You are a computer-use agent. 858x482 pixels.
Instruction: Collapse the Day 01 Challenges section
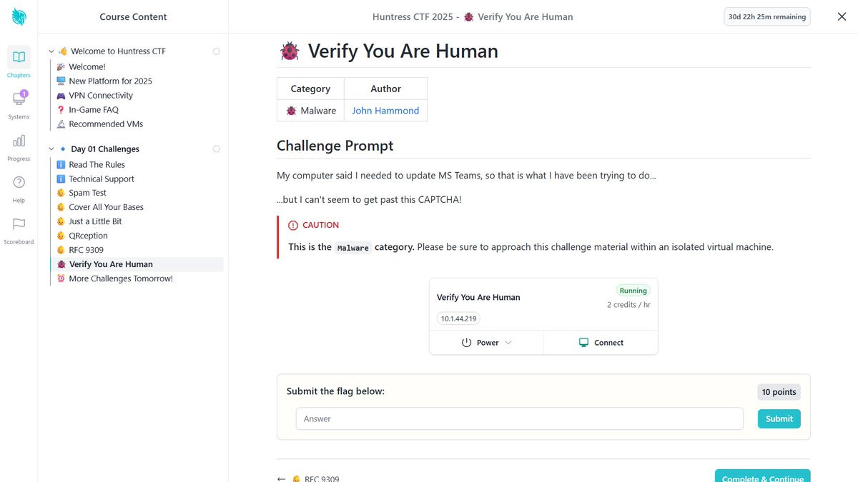(51, 149)
